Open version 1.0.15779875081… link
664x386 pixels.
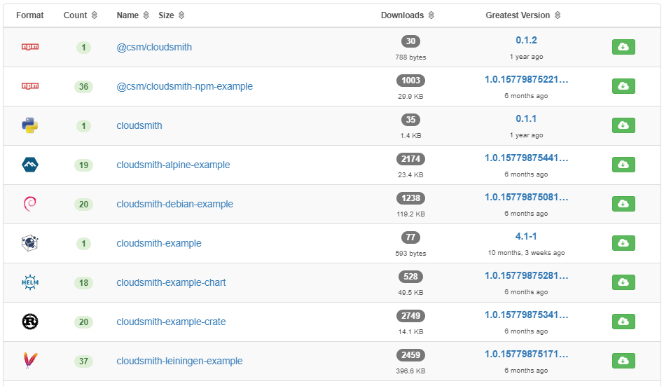[x=527, y=197]
